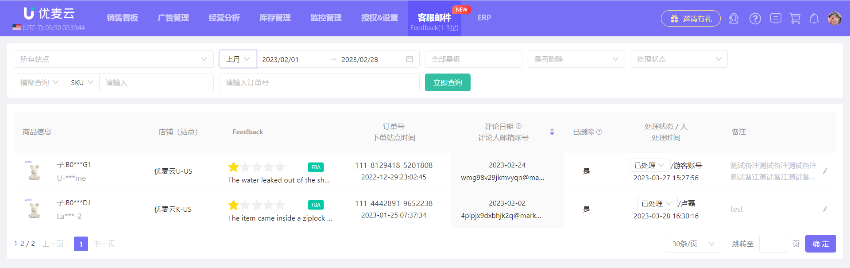Open the 广告管理 menu
Image resolution: width=850 pixels, height=268 pixels.
click(x=173, y=18)
